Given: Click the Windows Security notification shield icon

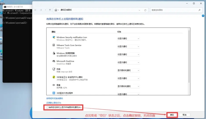Looking at the screenshot, I should (x=54, y=37).
